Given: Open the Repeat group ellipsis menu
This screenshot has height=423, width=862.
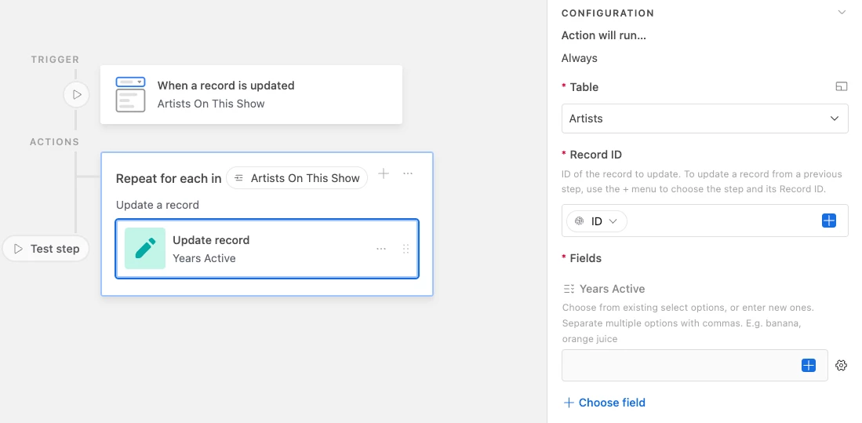Looking at the screenshot, I should [x=408, y=173].
